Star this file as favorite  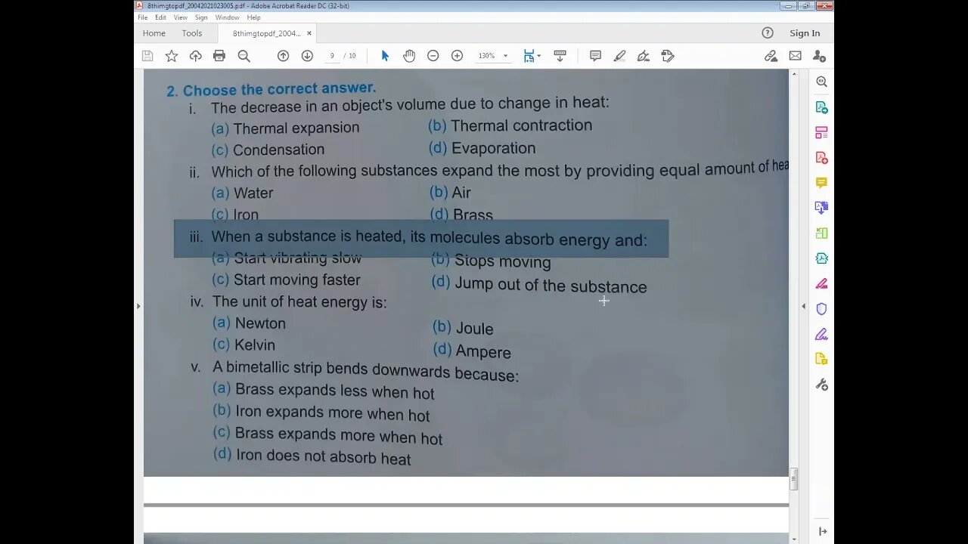(172, 56)
